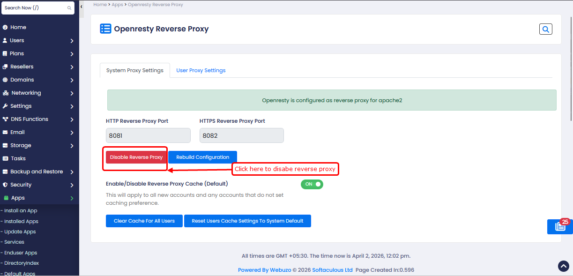This screenshot has width=573, height=276.
Task: Click the HTTP Reverse Proxy Port field
Action: point(148,135)
